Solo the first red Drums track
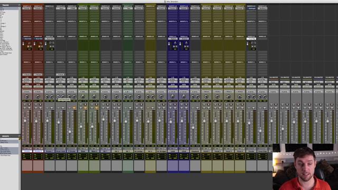 [x=25, y=108]
